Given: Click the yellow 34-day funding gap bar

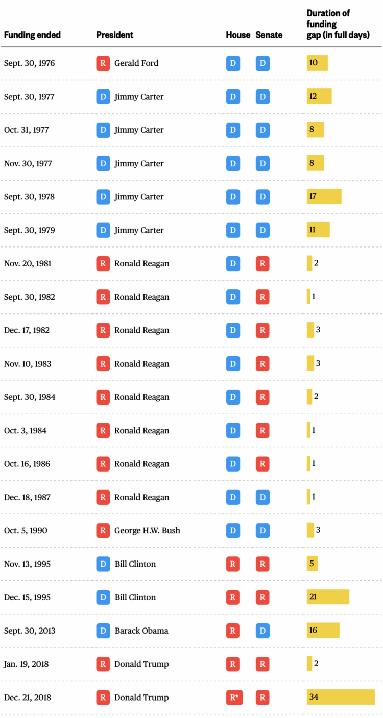Looking at the screenshot, I should pos(341,697).
